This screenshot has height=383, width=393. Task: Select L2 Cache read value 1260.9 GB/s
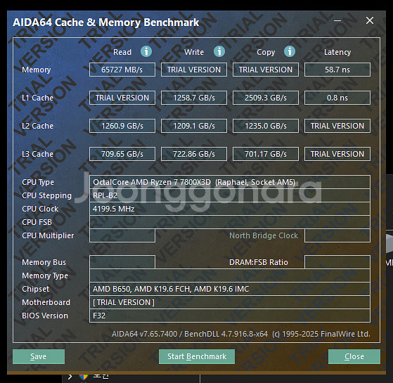122,126
